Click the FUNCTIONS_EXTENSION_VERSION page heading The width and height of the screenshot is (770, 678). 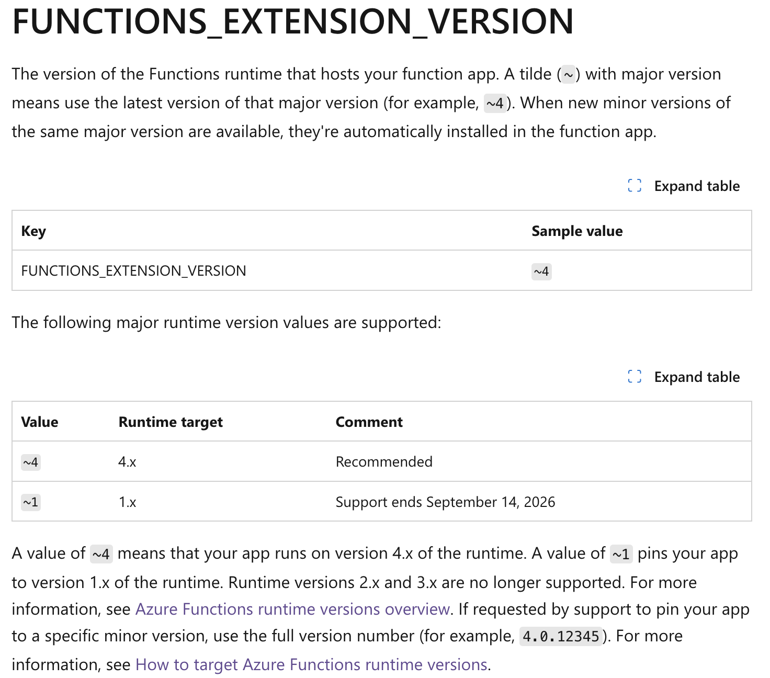293,21
